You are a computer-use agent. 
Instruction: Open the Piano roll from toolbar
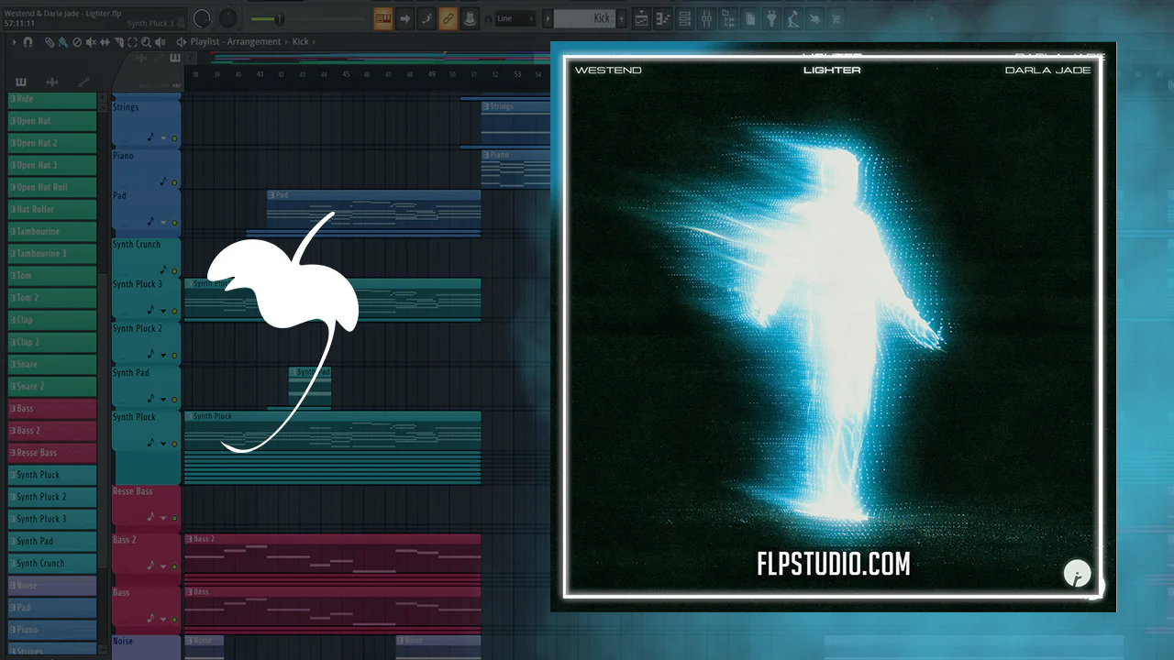tap(662, 18)
